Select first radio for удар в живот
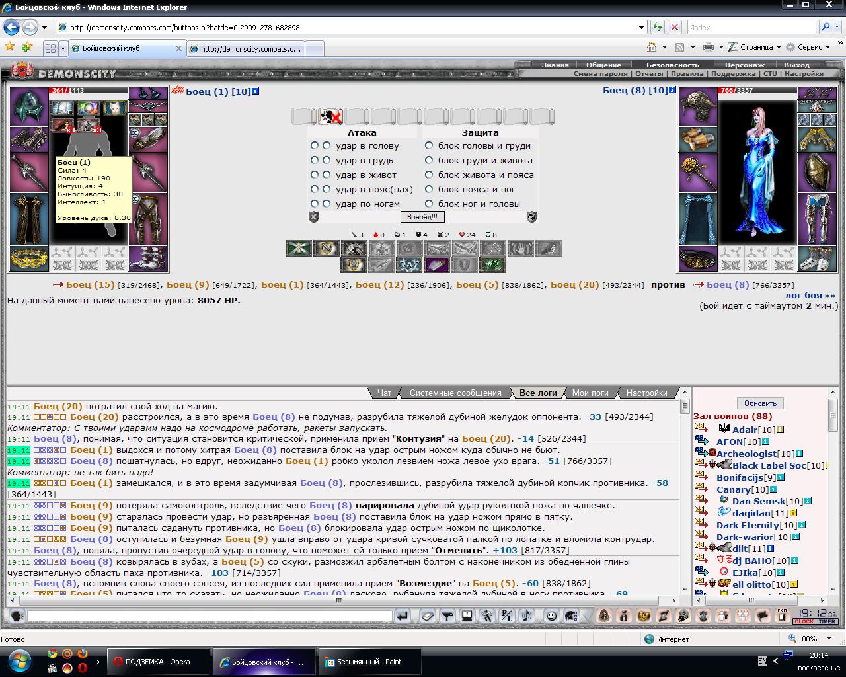Viewport: 846px width, 677px height. pos(315,175)
